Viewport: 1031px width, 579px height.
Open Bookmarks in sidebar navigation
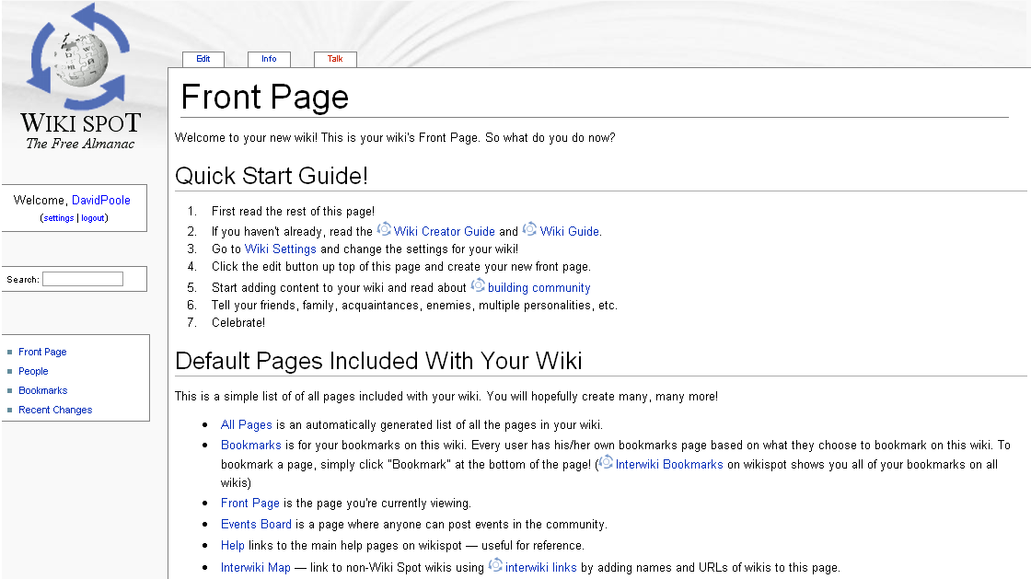(x=42, y=390)
